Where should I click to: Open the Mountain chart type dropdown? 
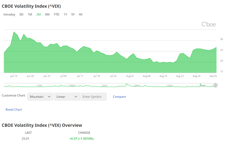coord(40,97)
